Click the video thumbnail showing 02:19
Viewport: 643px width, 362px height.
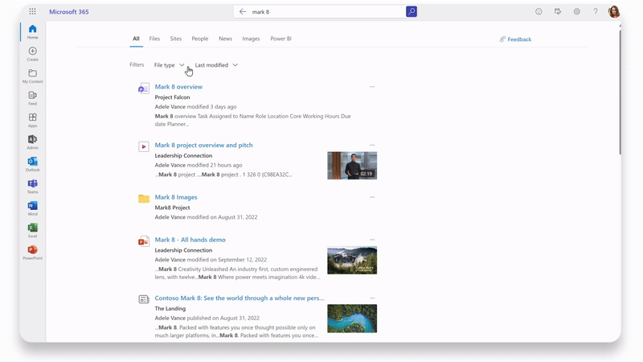[352, 166]
